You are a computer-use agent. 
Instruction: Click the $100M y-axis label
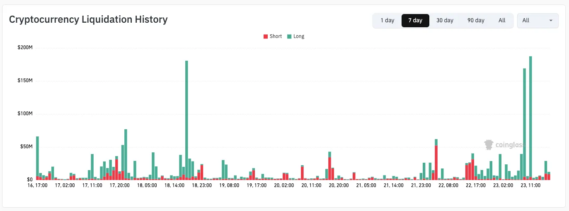tap(25, 114)
